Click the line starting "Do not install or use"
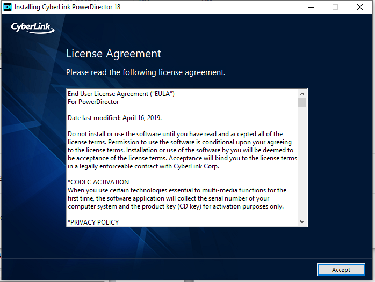Screen dimensions: 375x282 pyautogui.click(x=175, y=134)
